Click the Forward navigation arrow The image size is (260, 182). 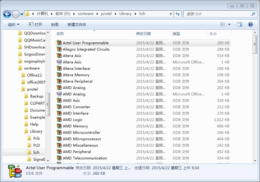coord(16,14)
